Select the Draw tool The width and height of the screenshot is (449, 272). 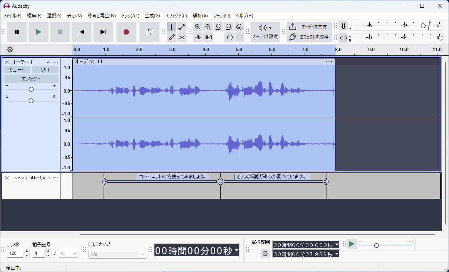pyautogui.click(x=171, y=37)
